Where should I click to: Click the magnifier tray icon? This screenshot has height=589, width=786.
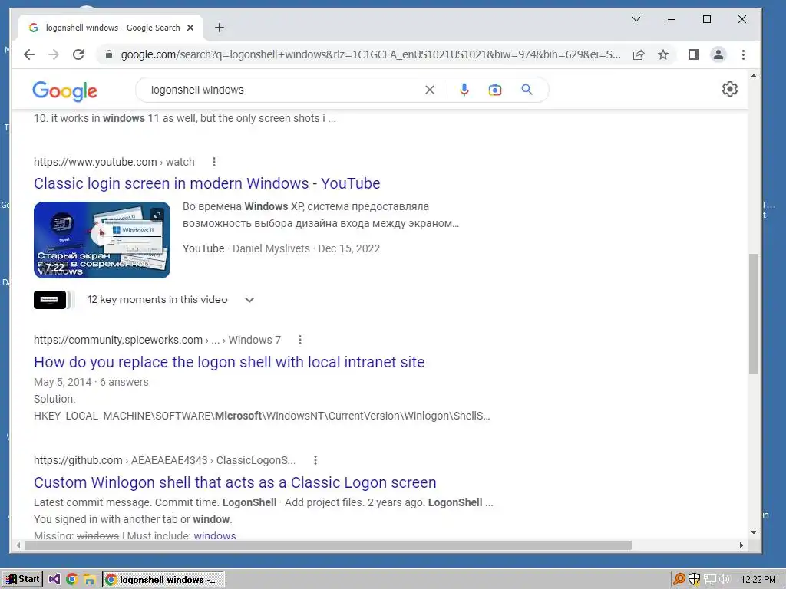click(679, 580)
